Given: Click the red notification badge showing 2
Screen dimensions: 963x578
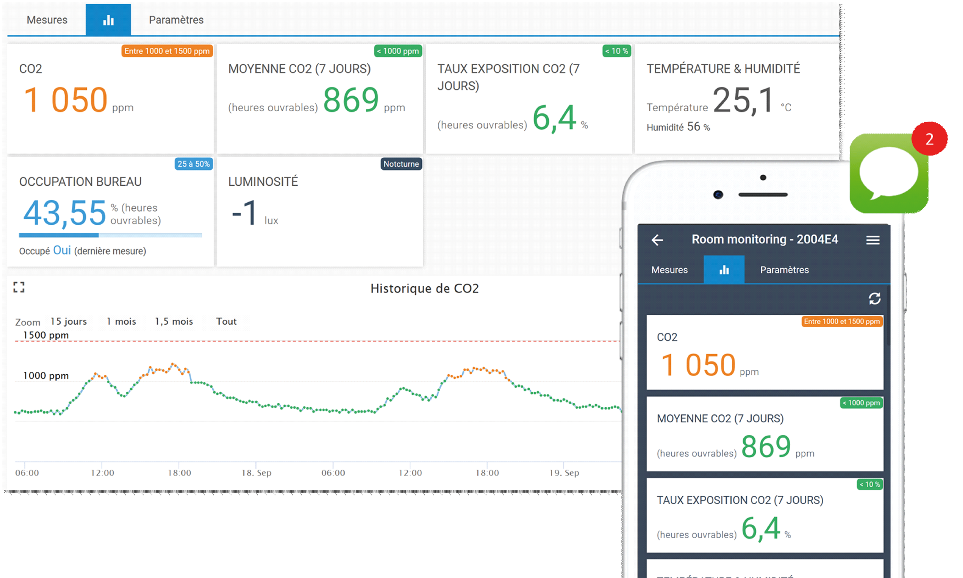Looking at the screenshot, I should tap(929, 139).
